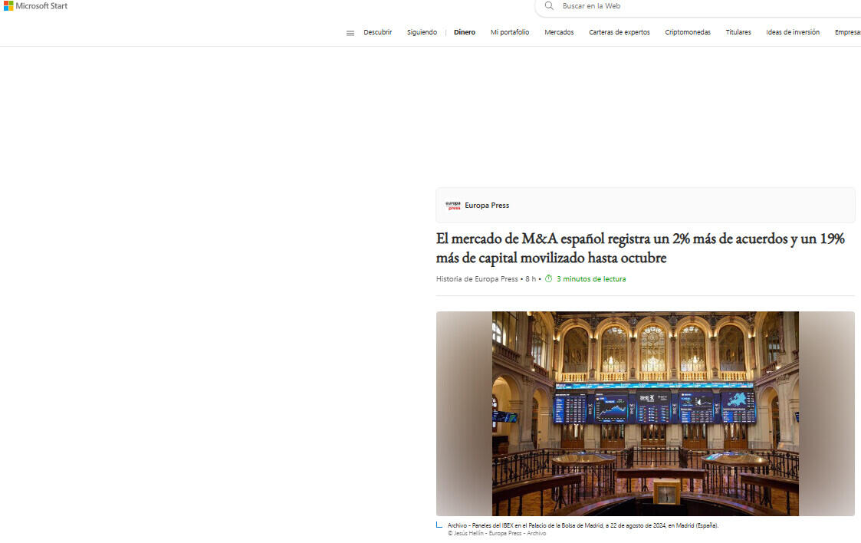Go to the Mercados section

pyautogui.click(x=559, y=32)
